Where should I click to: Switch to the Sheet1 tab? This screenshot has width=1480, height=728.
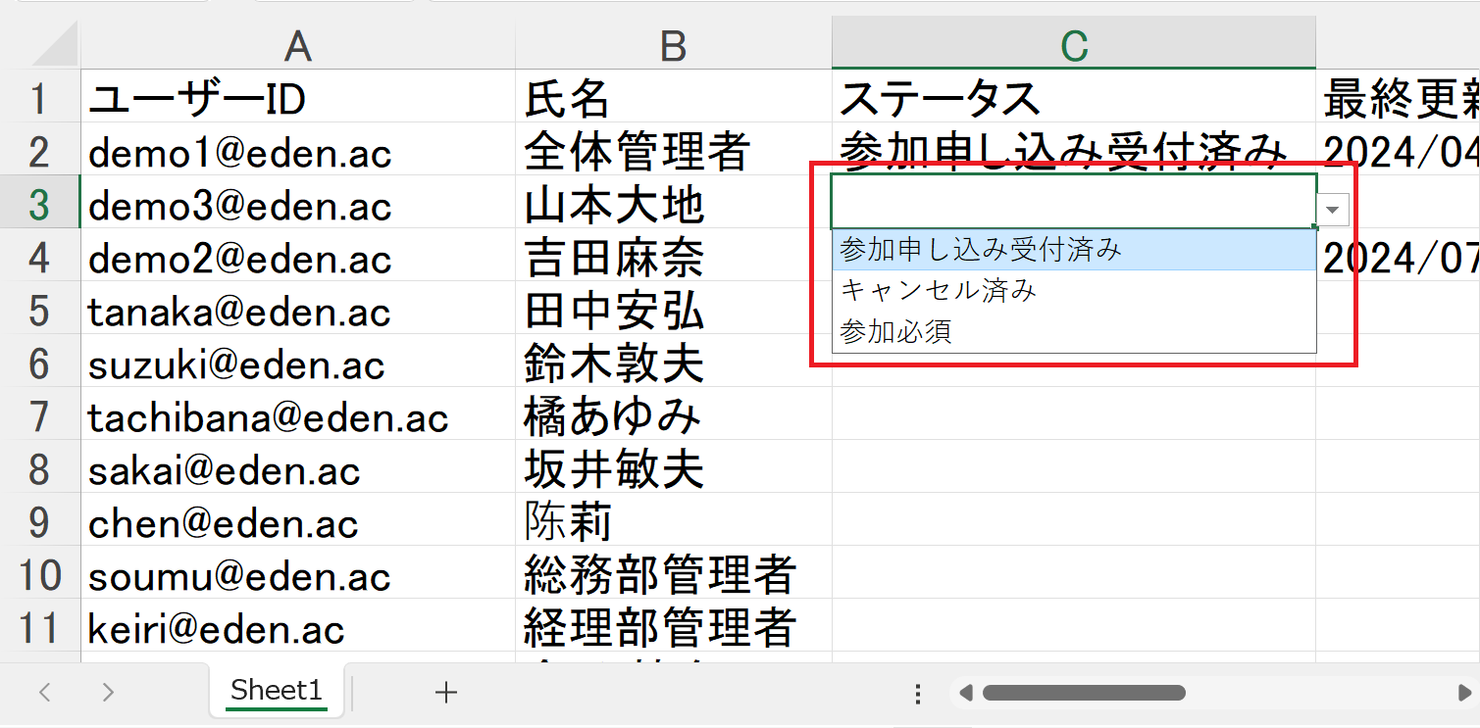(x=277, y=692)
